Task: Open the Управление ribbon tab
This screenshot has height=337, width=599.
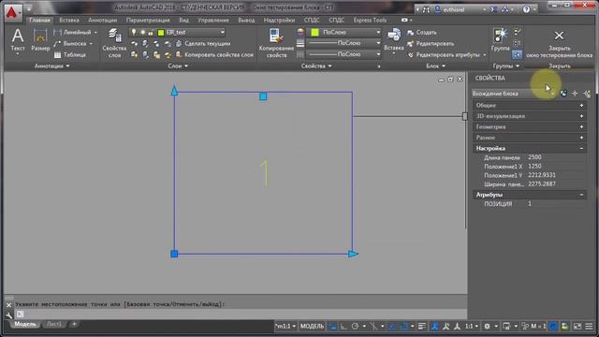Action: click(213, 20)
